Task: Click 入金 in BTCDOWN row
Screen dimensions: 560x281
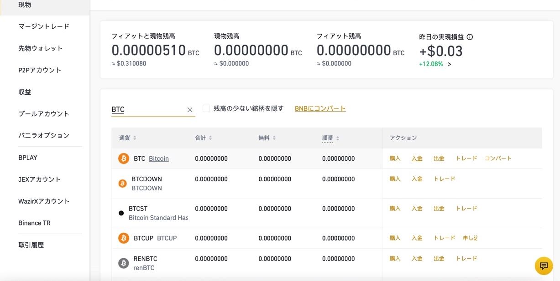Action: (x=417, y=179)
